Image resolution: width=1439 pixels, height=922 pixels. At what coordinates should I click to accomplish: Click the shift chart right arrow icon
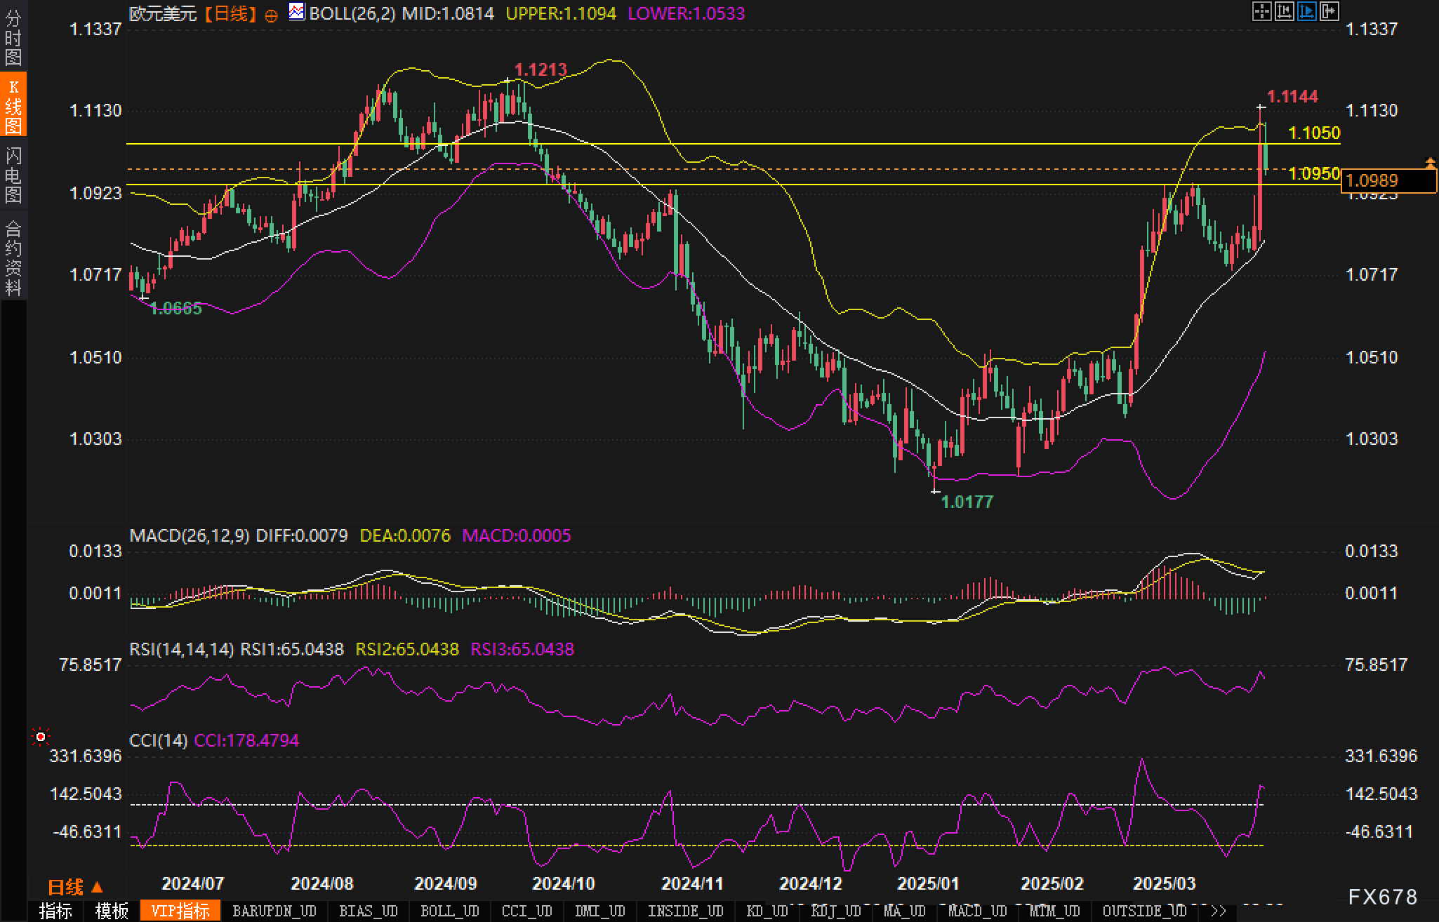pyautogui.click(x=1329, y=11)
